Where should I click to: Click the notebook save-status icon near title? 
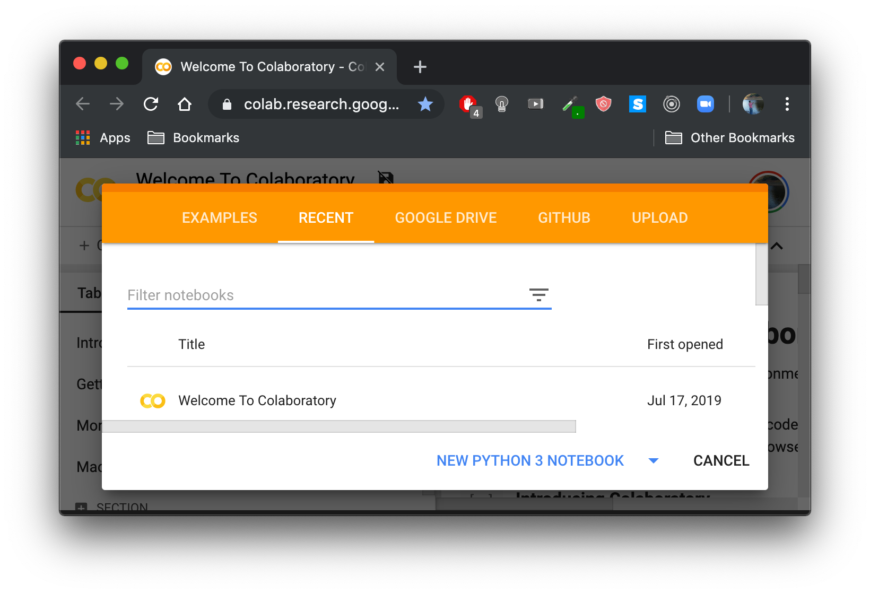[386, 177]
